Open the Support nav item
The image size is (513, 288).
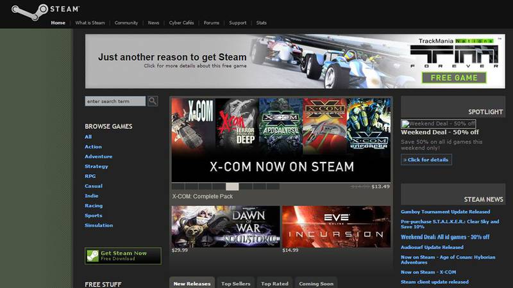click(x=237, y=23)
